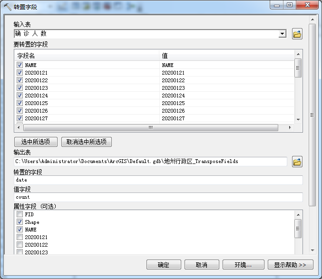Click fields list vertical scrollbar thumb
The width and height of the screenshot is (322, 279).
coord(298,68)
